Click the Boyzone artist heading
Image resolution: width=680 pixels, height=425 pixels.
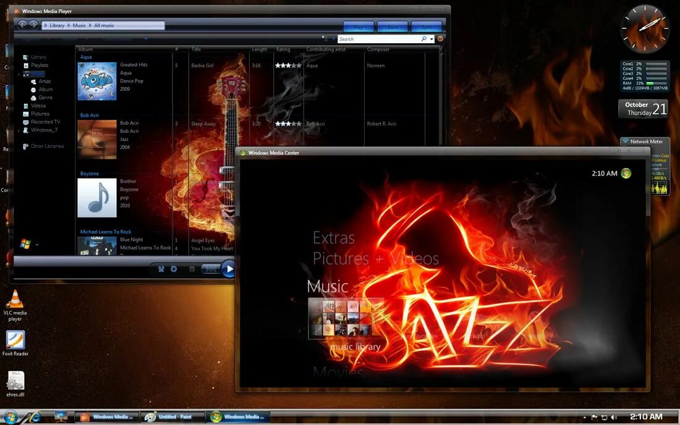pyautogui.click(x=90, y=174)
